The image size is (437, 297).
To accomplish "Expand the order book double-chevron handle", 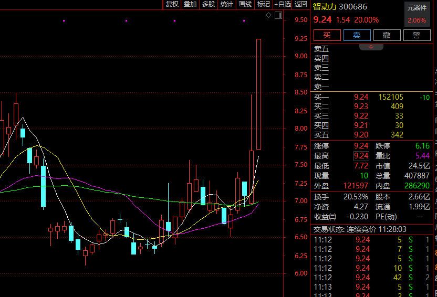I will pyautogui.click(x=371, y=47).
